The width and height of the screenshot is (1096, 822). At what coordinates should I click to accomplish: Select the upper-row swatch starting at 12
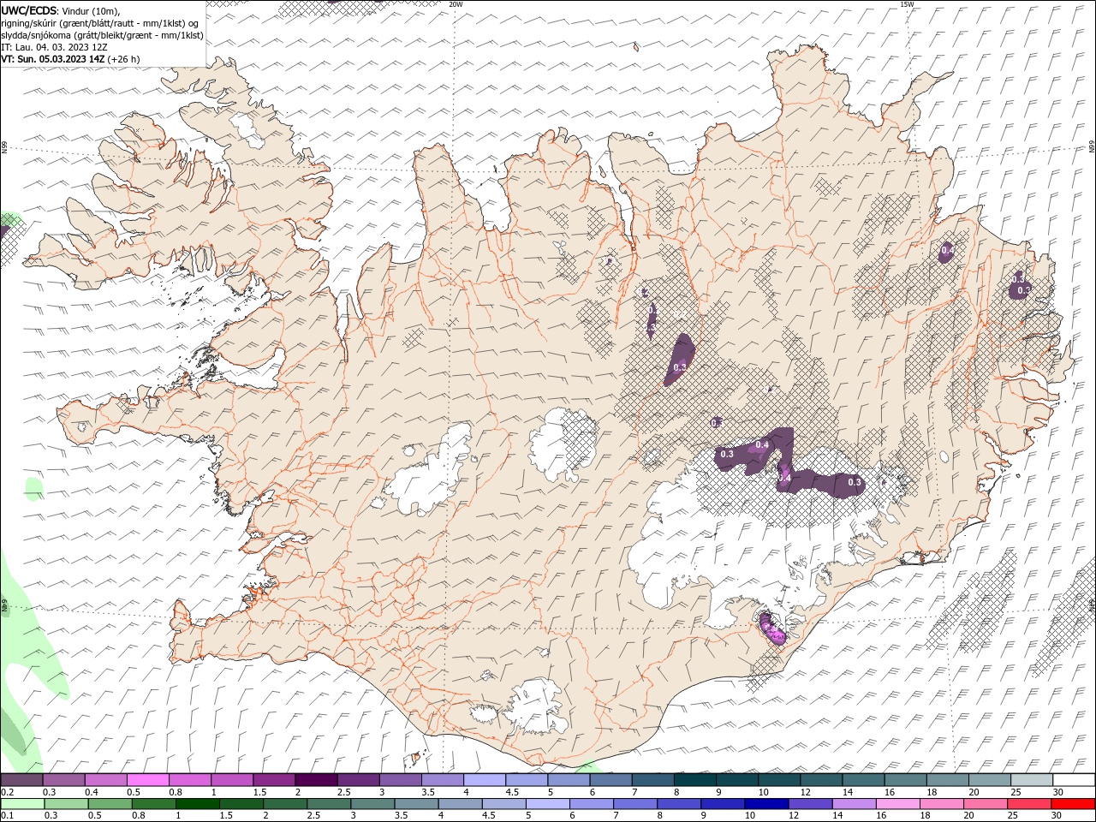pos(821,780)
